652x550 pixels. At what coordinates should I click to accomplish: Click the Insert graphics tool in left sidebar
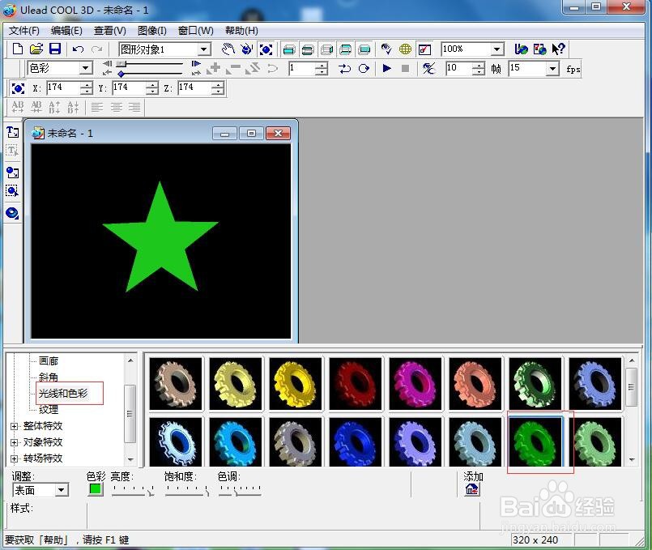(x=12, y=172)
